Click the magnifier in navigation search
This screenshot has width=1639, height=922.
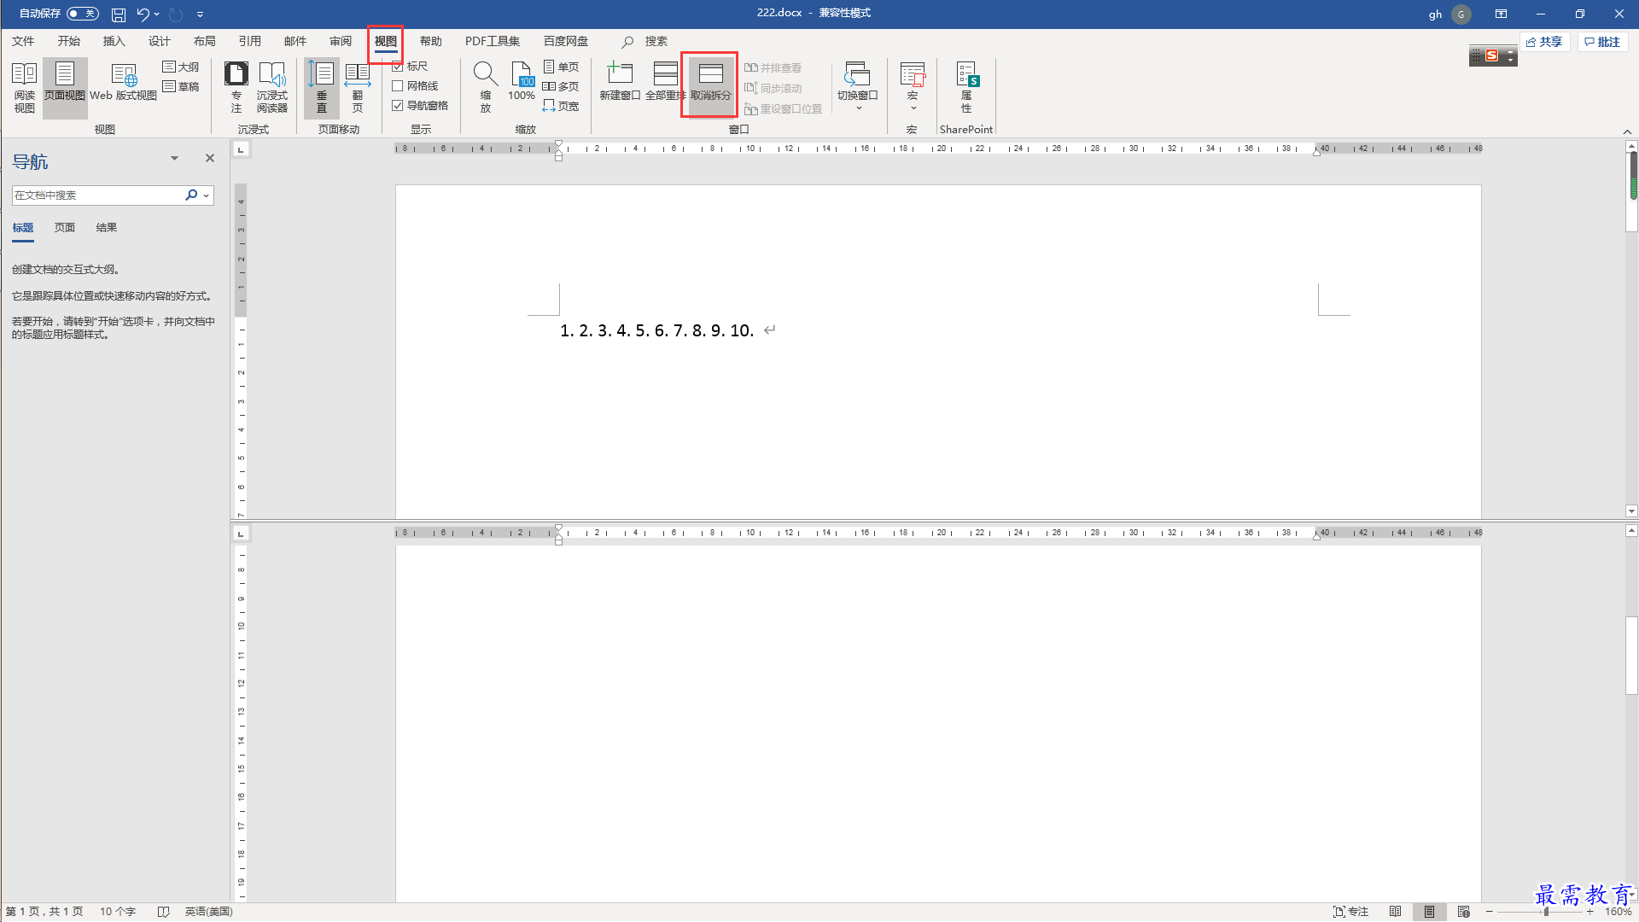(191, 195)
